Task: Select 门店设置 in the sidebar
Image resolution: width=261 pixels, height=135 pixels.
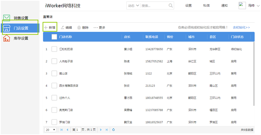Action: pos(20,28)
